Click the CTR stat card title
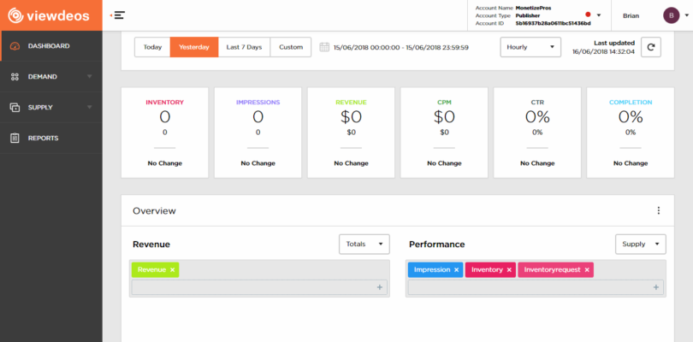Screen dimensions: 693x342 coord(537,103)
